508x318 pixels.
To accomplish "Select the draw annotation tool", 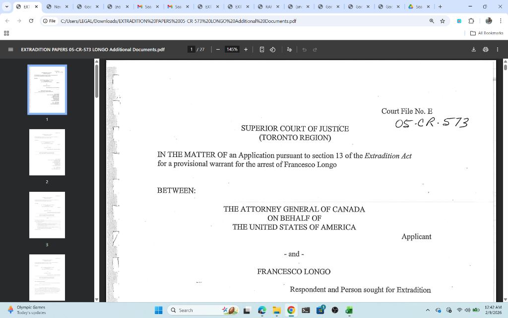I will click(x=289, y=50).
